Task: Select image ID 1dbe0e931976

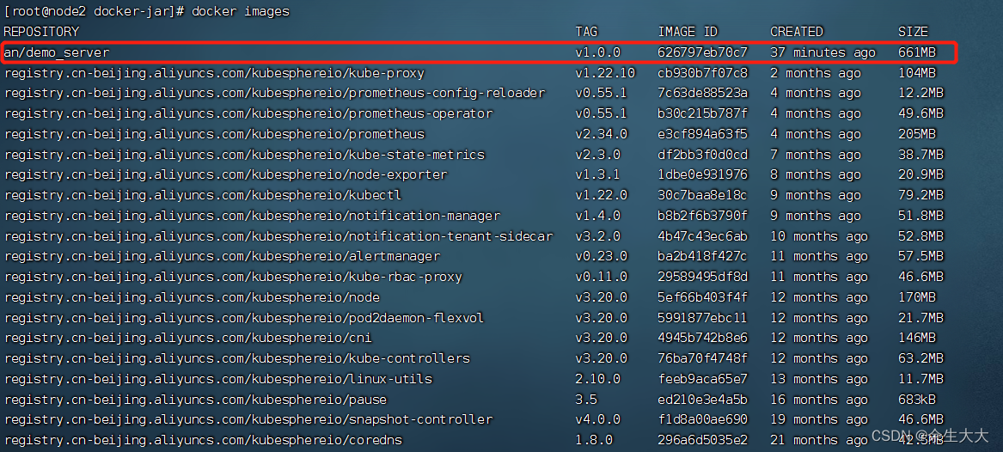Action: 702,174
